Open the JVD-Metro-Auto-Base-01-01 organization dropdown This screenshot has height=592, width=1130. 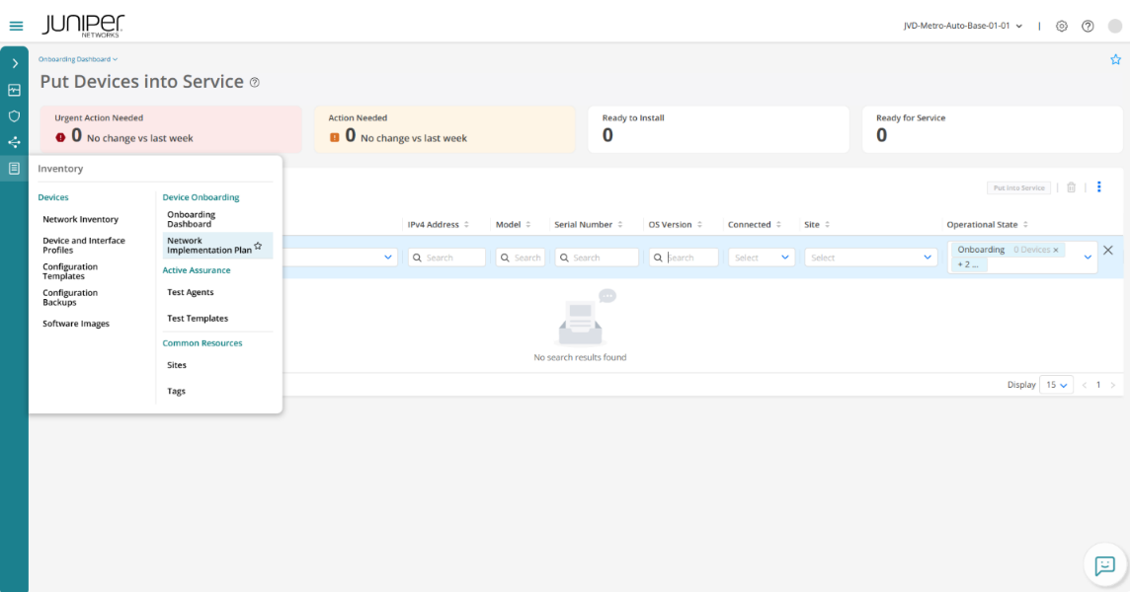963,26
